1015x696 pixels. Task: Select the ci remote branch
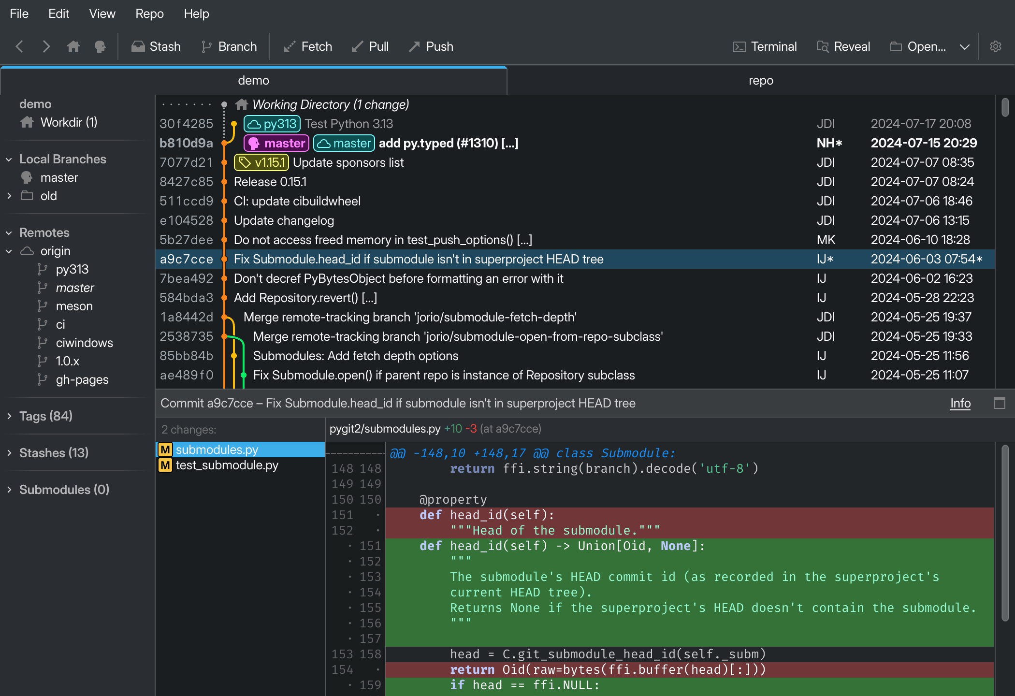point(77,324)
